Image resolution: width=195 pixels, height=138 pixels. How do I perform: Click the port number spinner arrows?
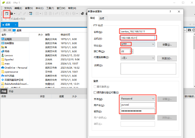[131, 51]
